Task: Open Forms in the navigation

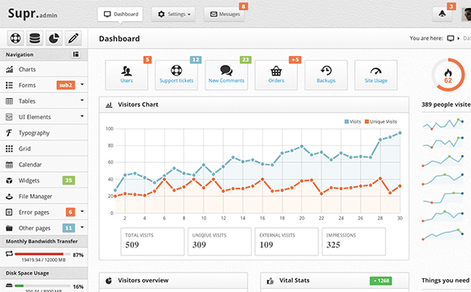Action: click(44, 85)
